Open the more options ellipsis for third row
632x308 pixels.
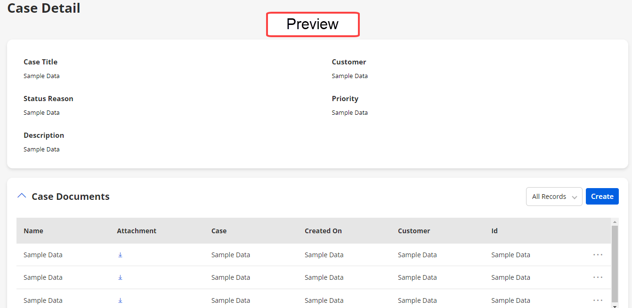point(598,300)
